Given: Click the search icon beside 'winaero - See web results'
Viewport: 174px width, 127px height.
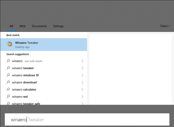Looking at the screenshot, I should (x=8, y=61).
